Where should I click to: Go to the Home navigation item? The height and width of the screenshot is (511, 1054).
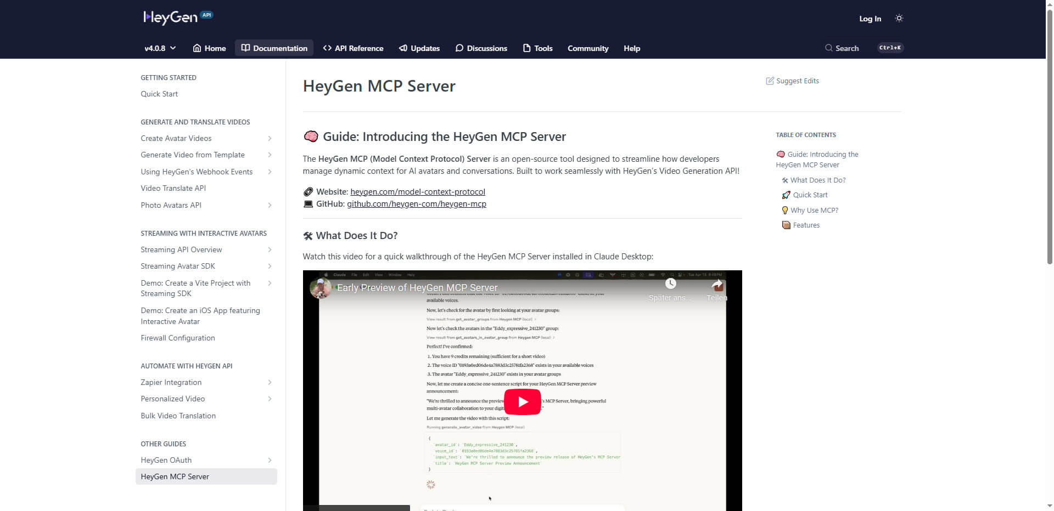(x=209, y=48)
